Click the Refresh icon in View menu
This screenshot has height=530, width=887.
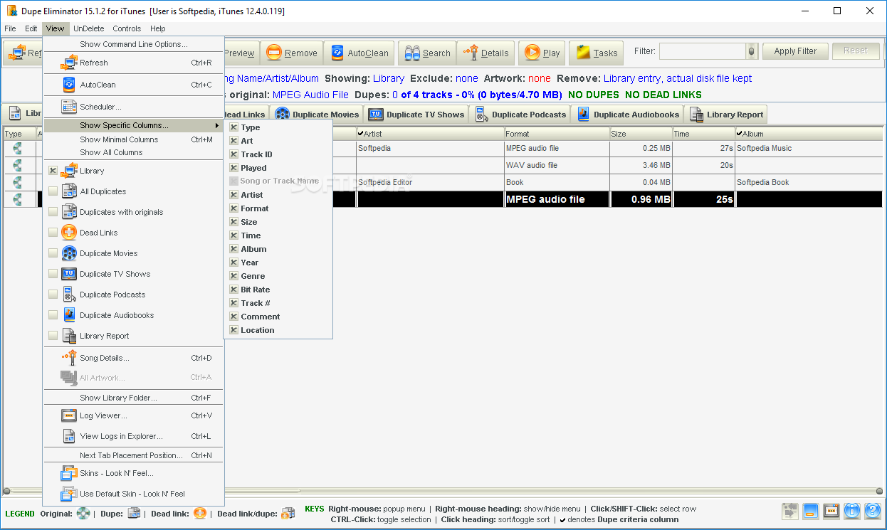tap(69, 63)
